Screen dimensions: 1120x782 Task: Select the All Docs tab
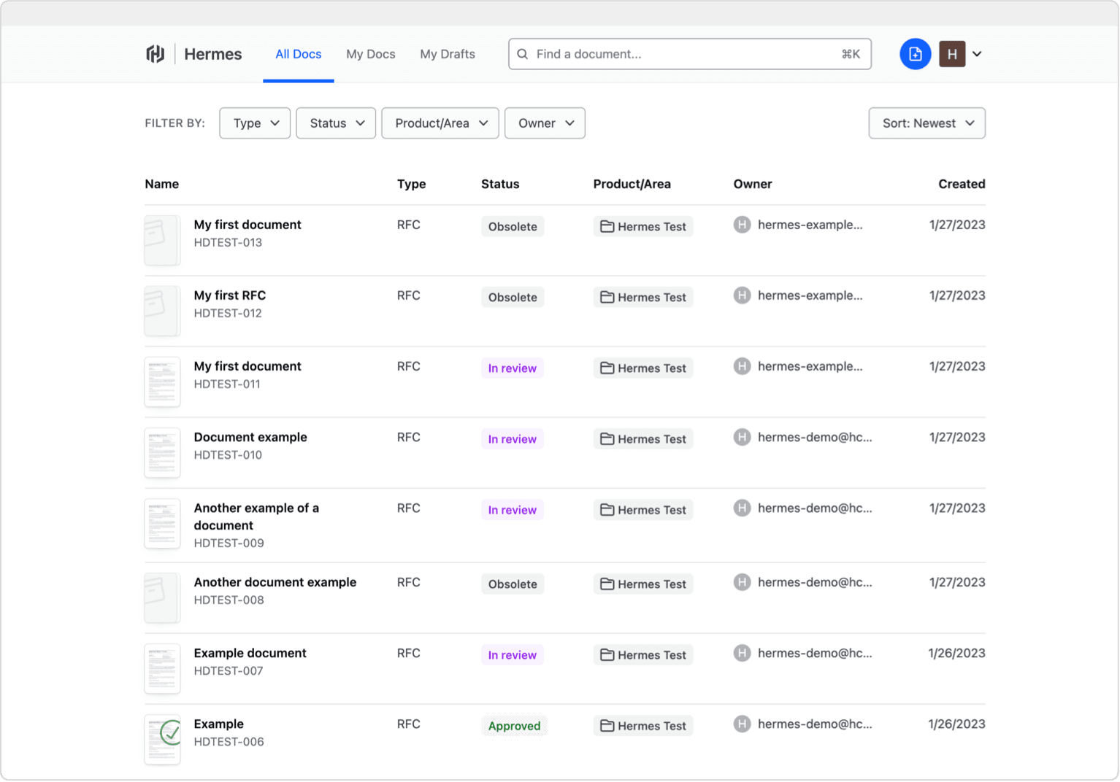coord(298,54)
